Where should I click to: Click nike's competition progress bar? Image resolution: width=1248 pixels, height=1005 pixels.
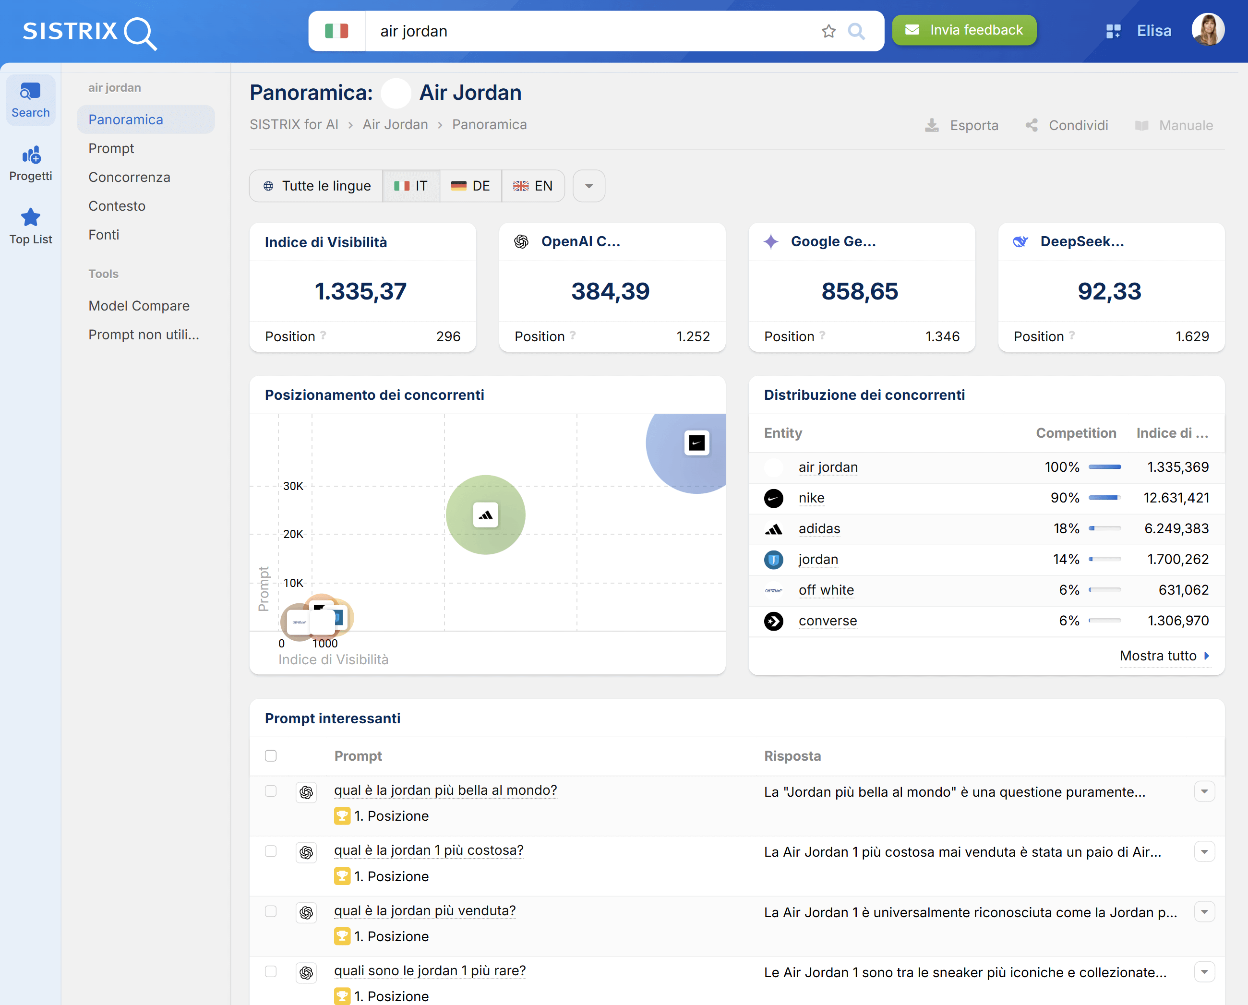click(x=1104, y=498)
